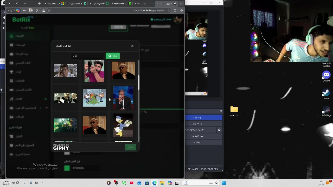The width and height of the screenshot is (333, 187).
Task: Focus the GIF search text field
Action: pos(87,56)
